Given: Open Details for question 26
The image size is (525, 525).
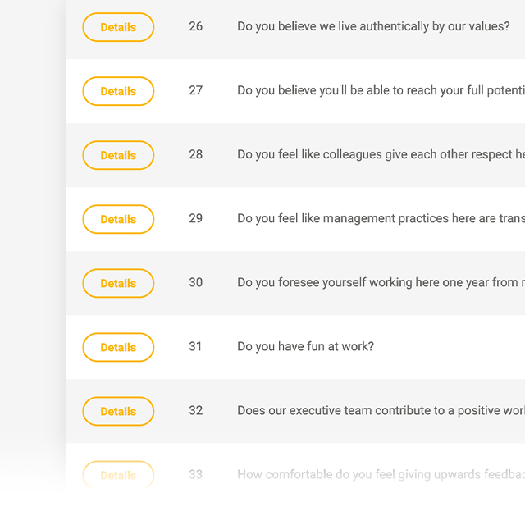Looking at the screenshot, I should click(118, 27).
